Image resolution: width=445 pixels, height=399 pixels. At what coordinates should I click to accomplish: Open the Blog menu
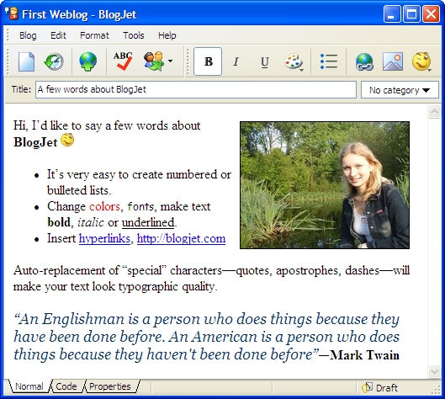pyautogui.click(x=28, y=35)
